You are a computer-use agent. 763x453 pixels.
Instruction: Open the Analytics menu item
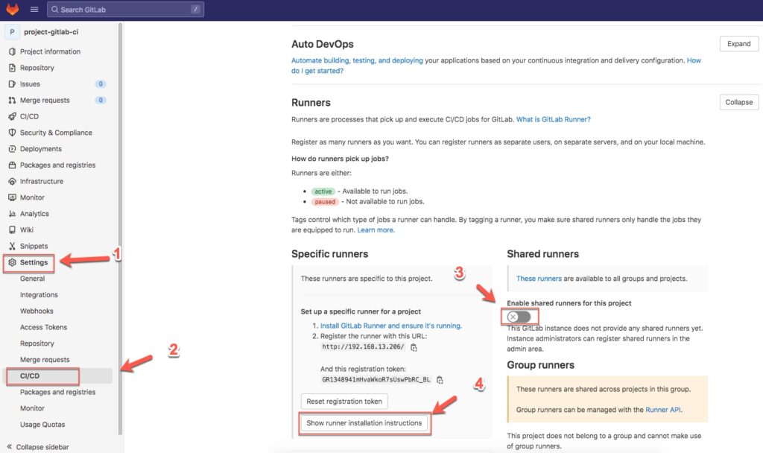(x=34, y=214)
